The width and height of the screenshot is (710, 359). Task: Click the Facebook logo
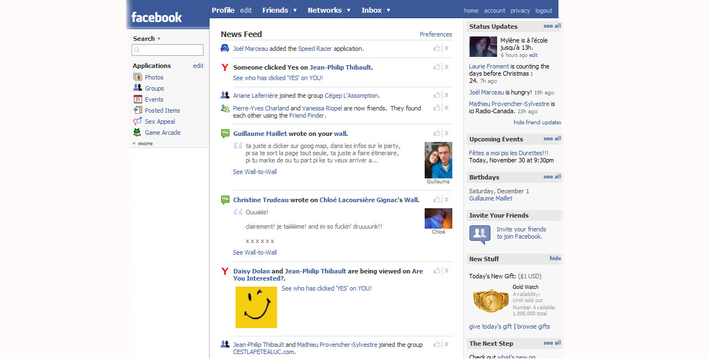pos(156,17)
